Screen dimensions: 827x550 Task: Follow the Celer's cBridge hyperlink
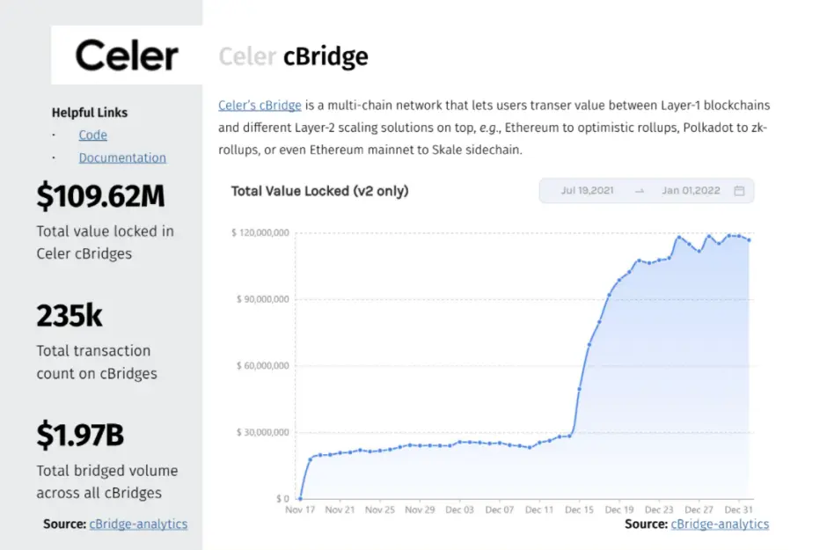pyautogui.click(x=260, y=106)
